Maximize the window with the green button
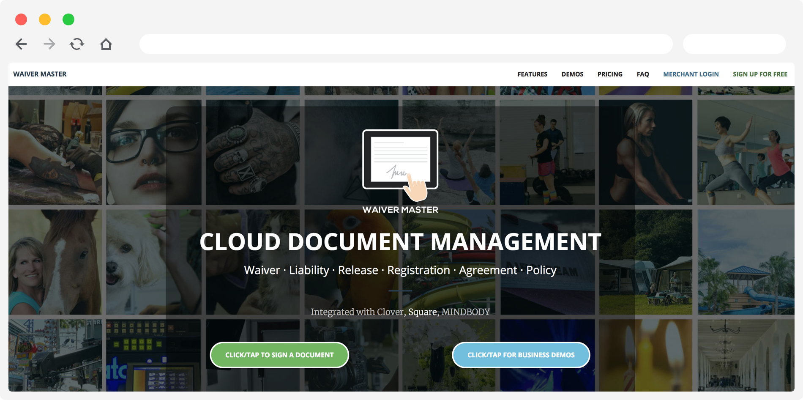The width and height of the screenshot is (803, 400). coord(68,19)
